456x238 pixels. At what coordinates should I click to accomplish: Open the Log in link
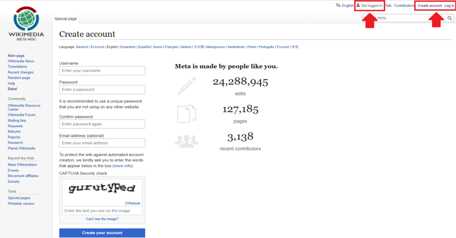449,5
